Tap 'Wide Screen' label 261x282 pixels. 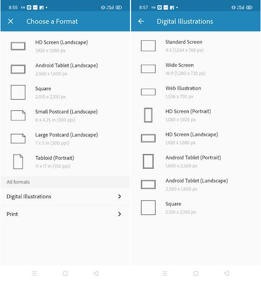click(x=180, y=65)
